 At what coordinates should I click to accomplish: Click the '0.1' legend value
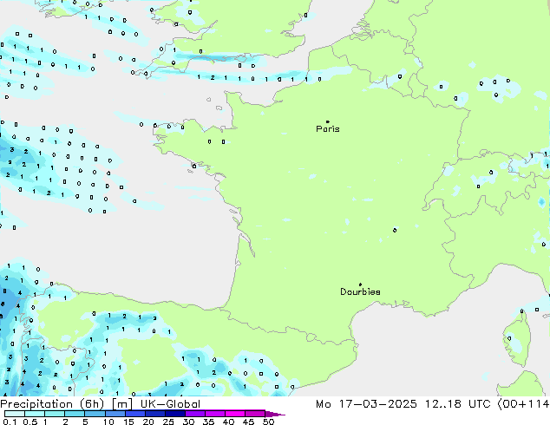pyautogui.click(x=10, y=422)
